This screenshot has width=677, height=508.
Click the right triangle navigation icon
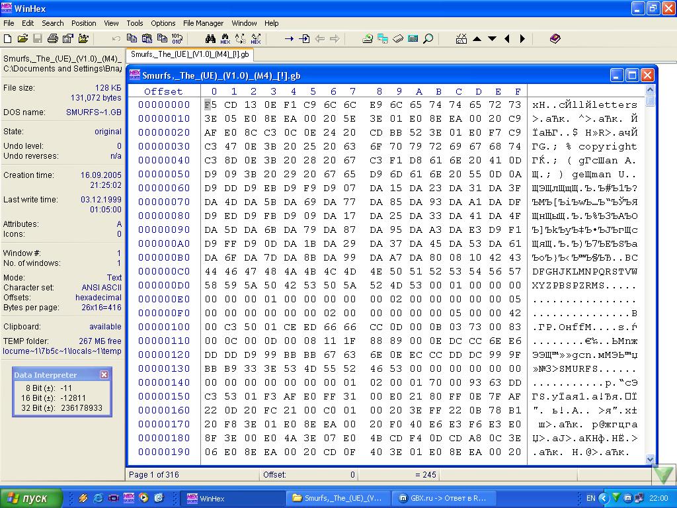(522, 39)
